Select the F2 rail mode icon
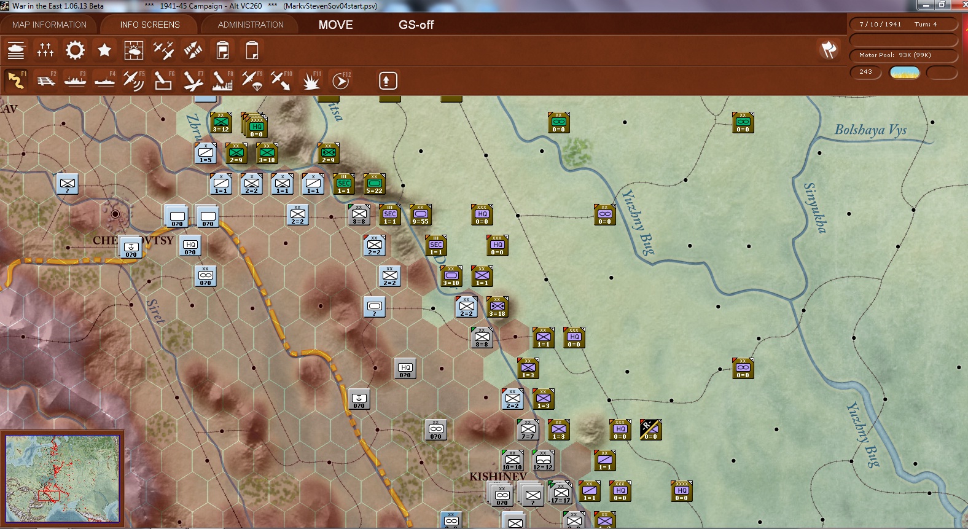 click(x=45, y=80)
